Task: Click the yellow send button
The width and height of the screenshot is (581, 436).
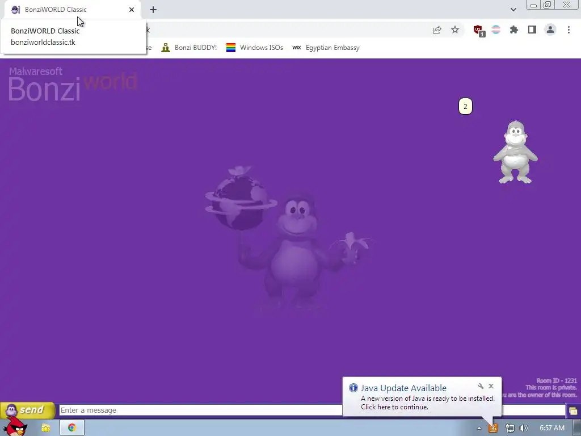Action: tap(27, 410)
